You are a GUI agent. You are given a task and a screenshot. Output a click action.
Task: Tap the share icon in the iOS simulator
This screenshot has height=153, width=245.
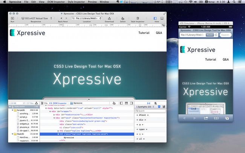(x=206, y=118)
